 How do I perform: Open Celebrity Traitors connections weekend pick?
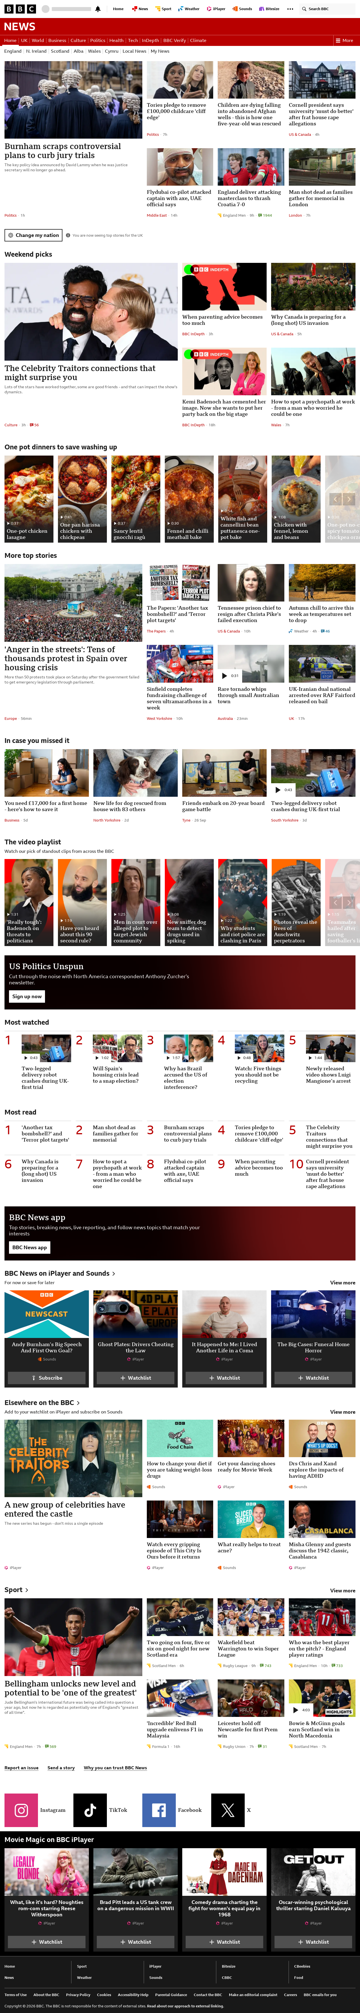(80, 373)
